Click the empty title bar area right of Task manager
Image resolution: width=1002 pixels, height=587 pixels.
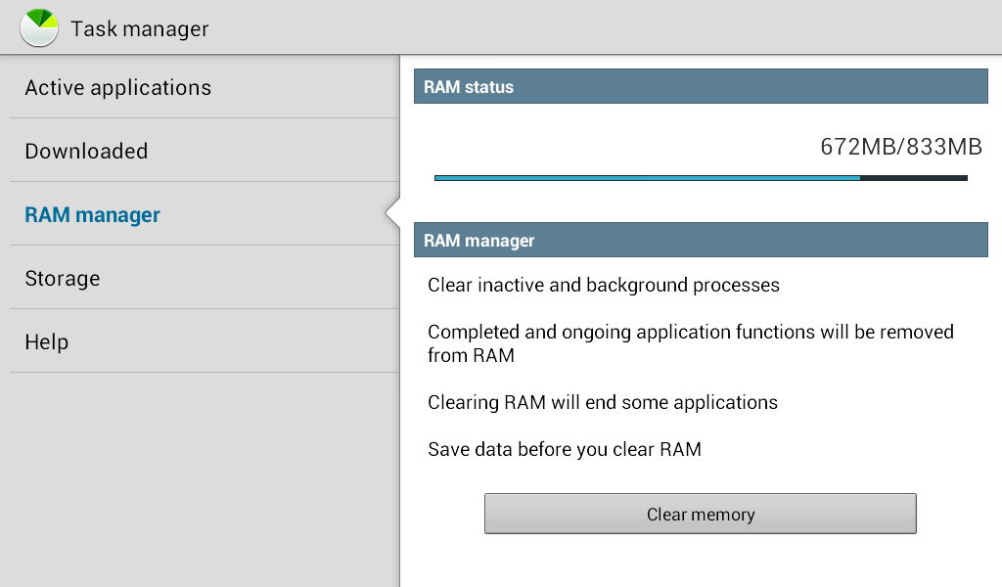[607, 27]
